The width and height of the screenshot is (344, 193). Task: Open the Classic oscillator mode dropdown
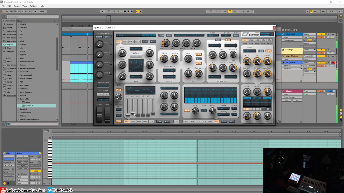(136, 49)
